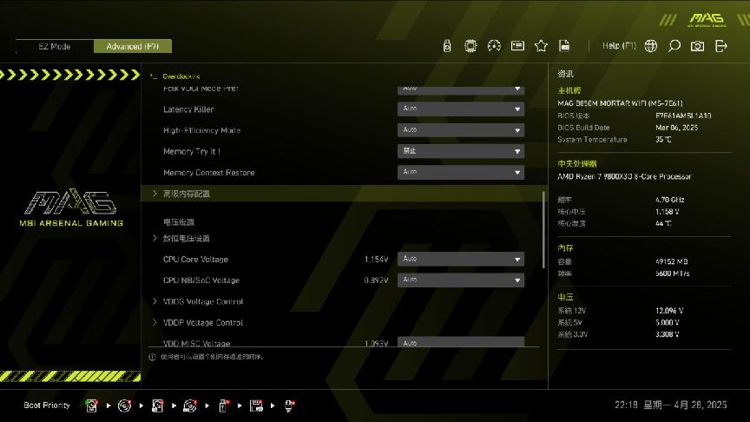Viewport: 750px width, 422px height.
Task: Open the Latency Killer dropdown
Action: pos(461,109)
